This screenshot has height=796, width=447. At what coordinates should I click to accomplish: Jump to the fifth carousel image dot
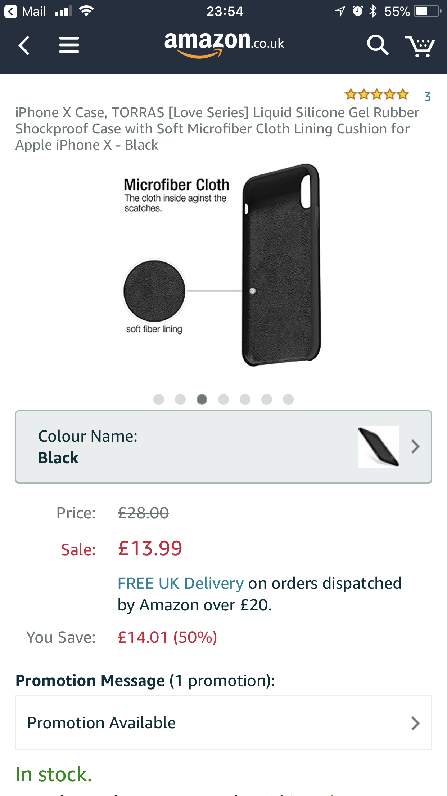[x=245, y=399]
